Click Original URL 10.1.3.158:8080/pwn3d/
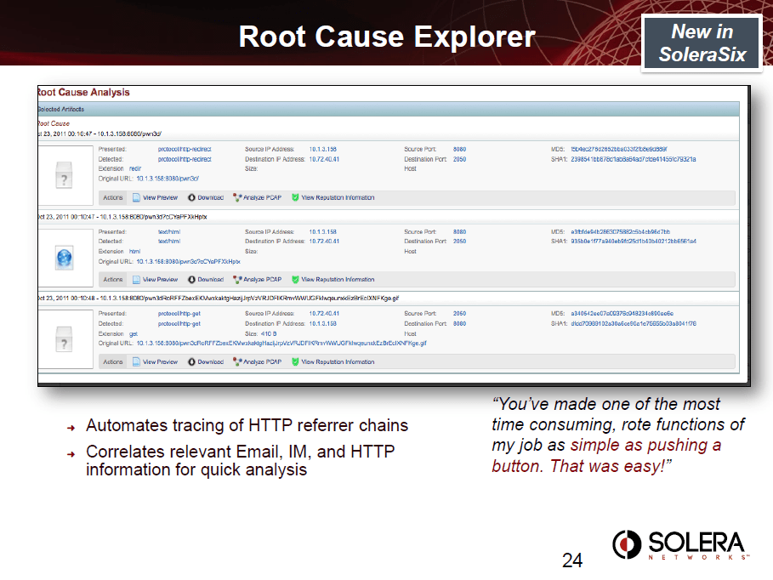 pos(168,179)
